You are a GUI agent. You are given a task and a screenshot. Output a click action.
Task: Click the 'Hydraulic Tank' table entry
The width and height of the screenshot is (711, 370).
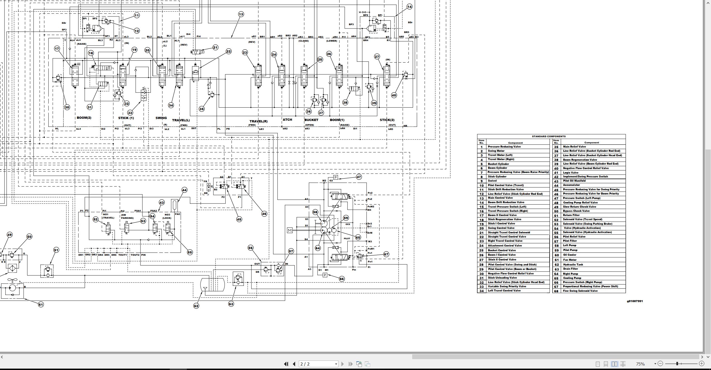pos(573,265)
